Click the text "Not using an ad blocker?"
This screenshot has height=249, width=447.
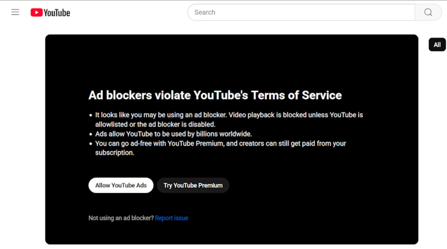tap(121, 218)
